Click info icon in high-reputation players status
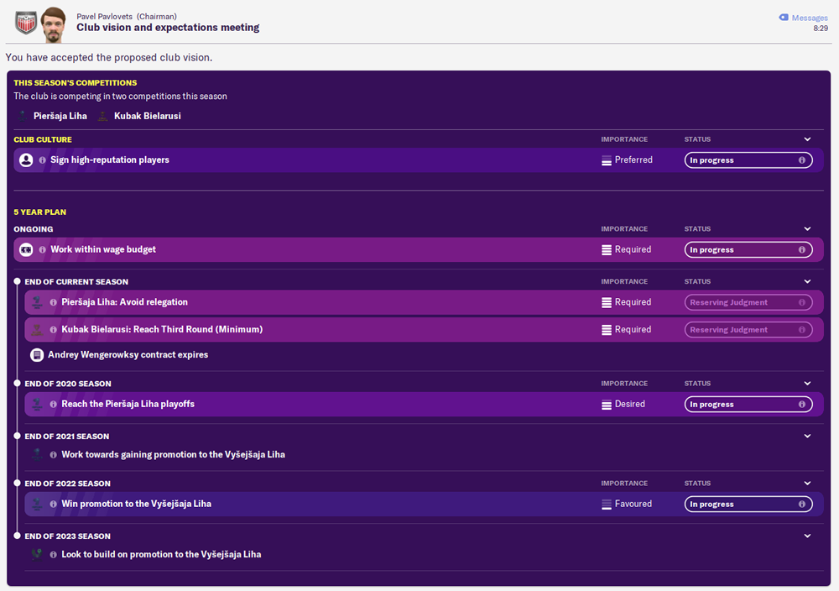Screen dimensions: 839x591 tap(801, 160)
